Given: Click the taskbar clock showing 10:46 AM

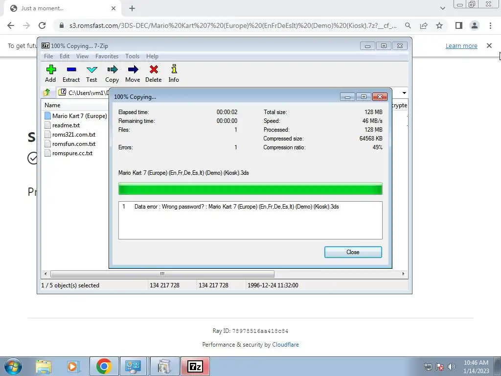Looking at the screenshot, I should click(x=476, y=366).
